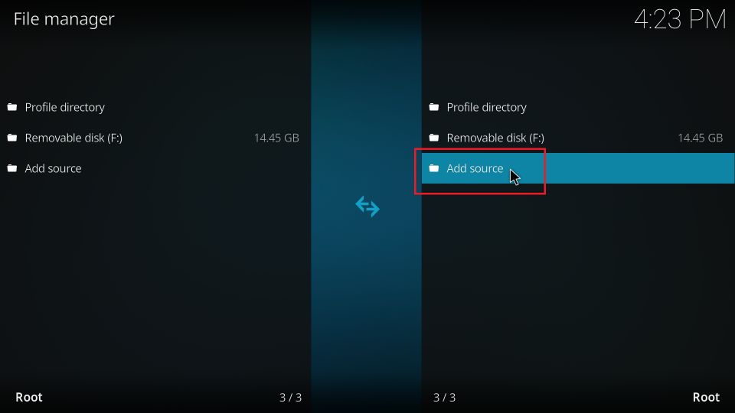Select highlighted Add source text in right pane
Viewport: 735px width, 413px height.
475,168
